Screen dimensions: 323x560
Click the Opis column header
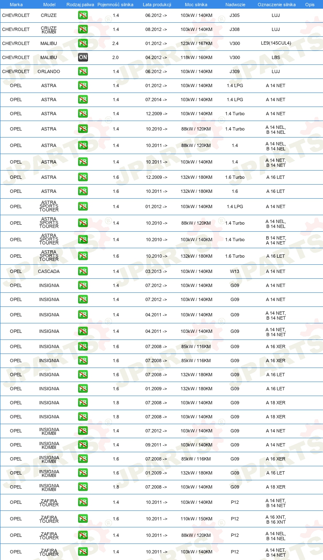[x=310, y=5]
